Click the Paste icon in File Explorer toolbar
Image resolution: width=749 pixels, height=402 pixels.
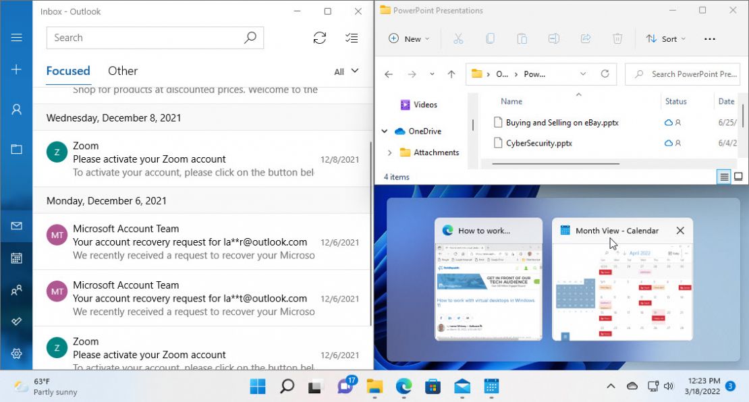click(x=522, y=38)
